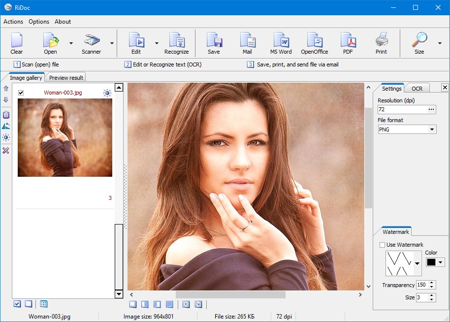Screen dimensions: 450x322
Task: Click the Print toolbar icon
Action: tap(381, 43)
